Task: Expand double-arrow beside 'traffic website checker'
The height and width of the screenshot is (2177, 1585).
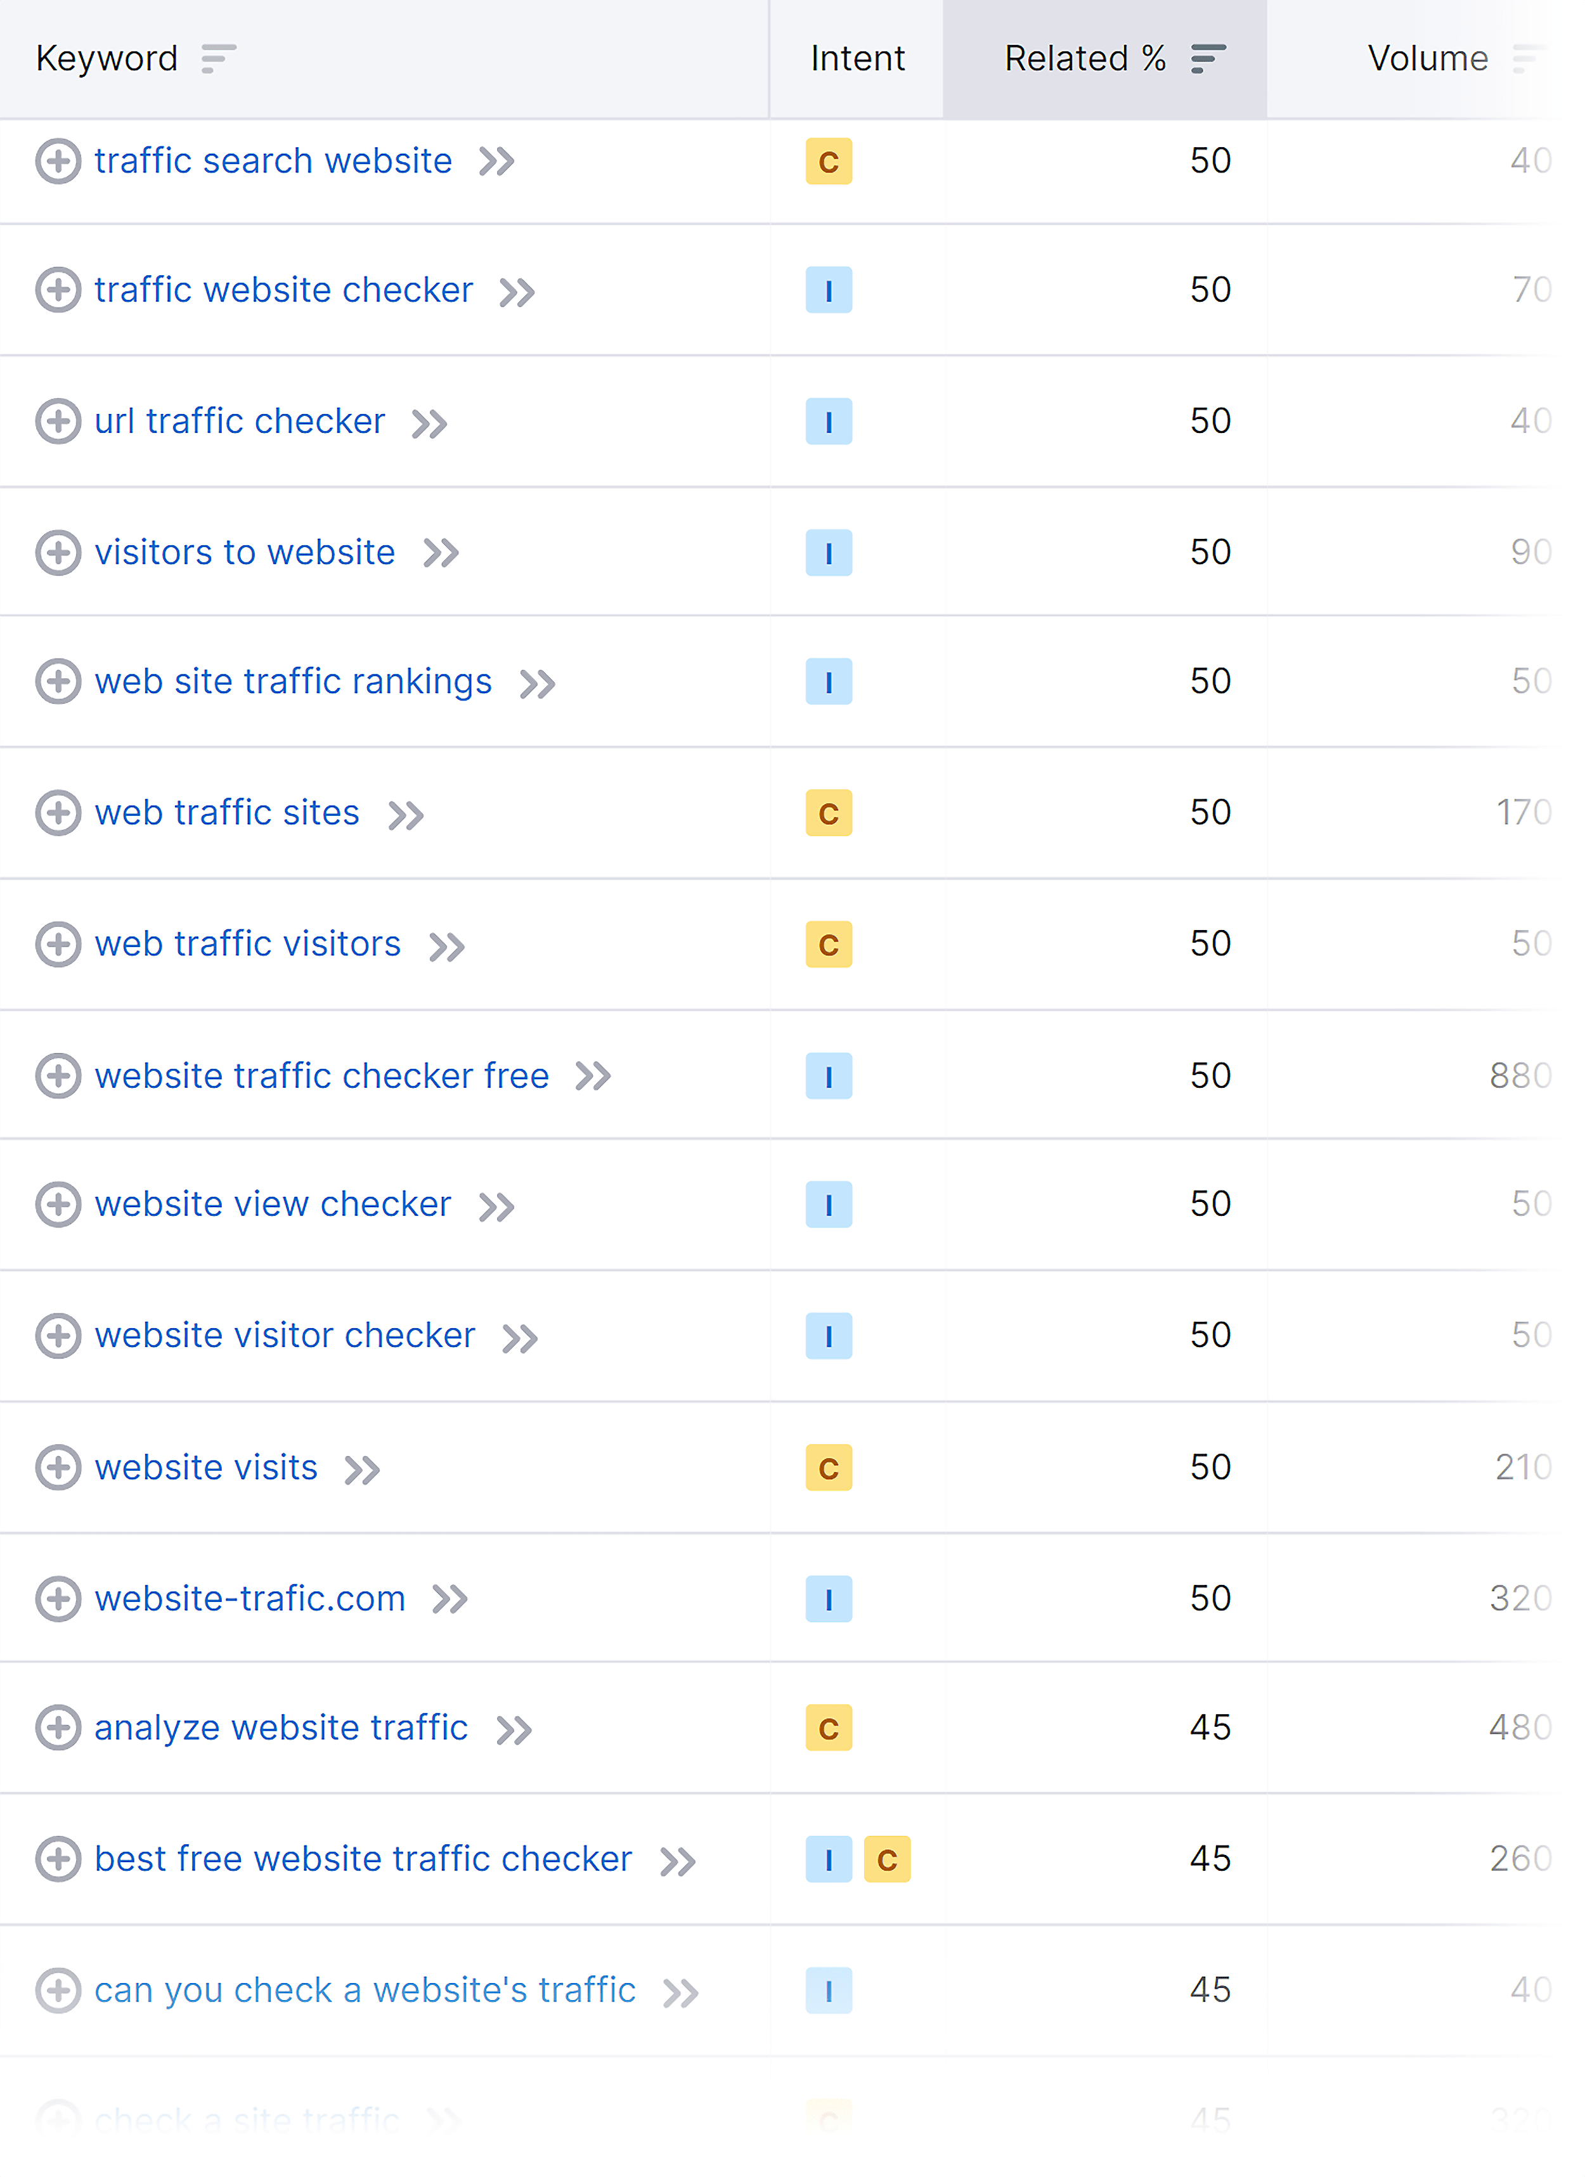Action: 517,292
